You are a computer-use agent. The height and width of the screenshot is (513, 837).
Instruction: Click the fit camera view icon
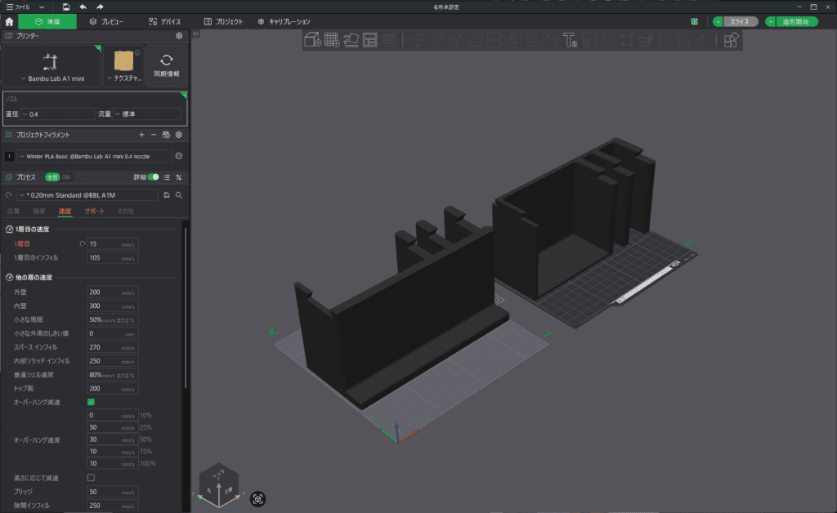point(257,498)
